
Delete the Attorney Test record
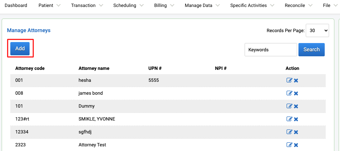pyautogui.click(x=296, y=145)
